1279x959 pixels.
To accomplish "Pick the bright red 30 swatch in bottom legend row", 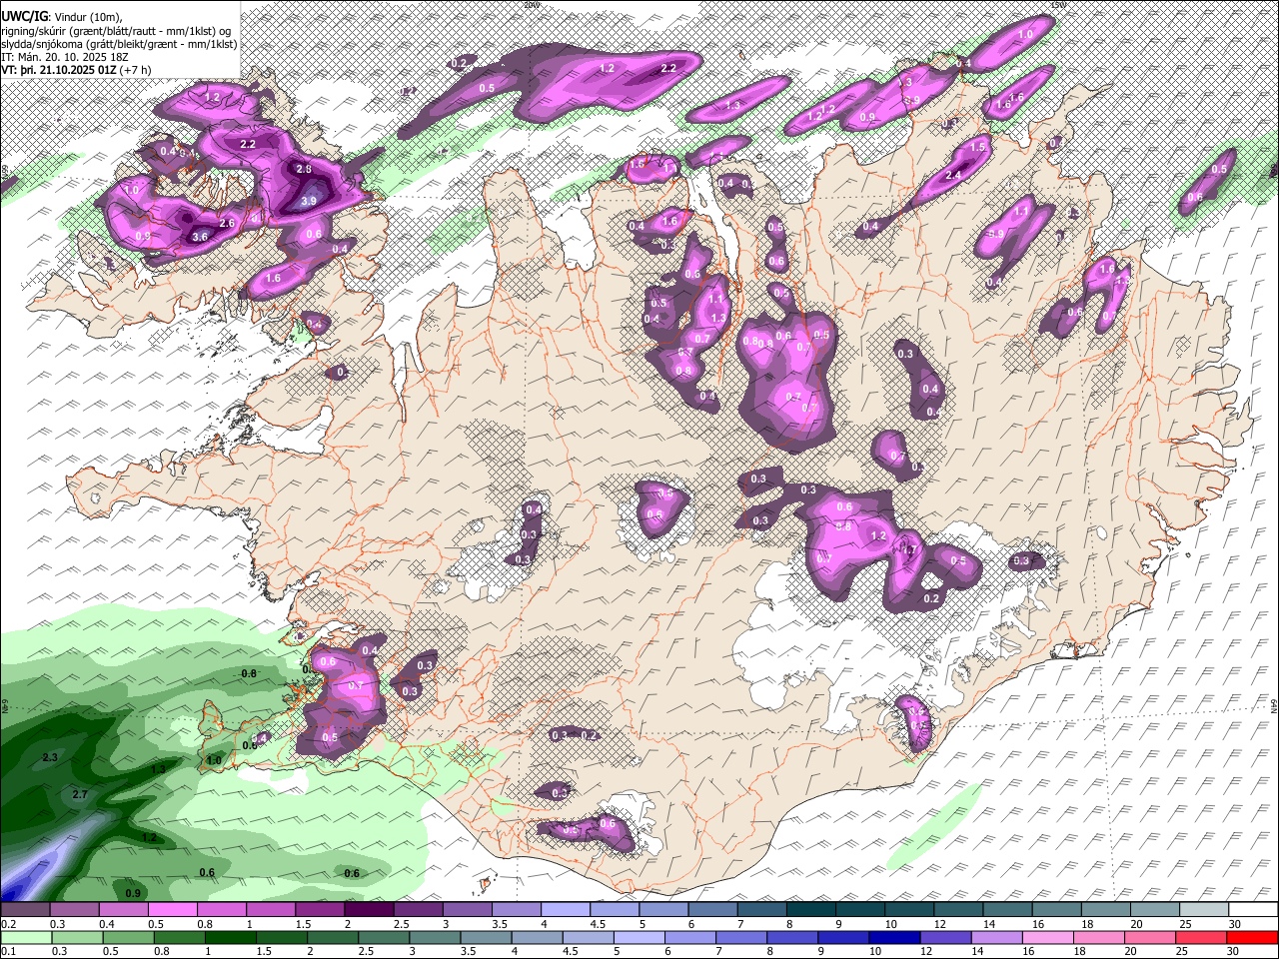I will [1252, 937].
